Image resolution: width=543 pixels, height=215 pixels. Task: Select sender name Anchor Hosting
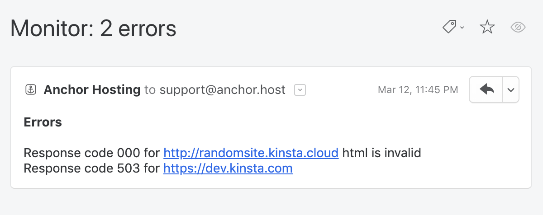click(92, 90)
